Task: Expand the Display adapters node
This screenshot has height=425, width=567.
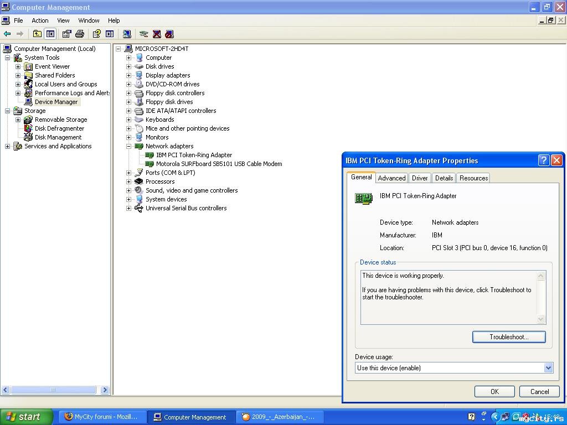Action: click(x=128, y=75)
